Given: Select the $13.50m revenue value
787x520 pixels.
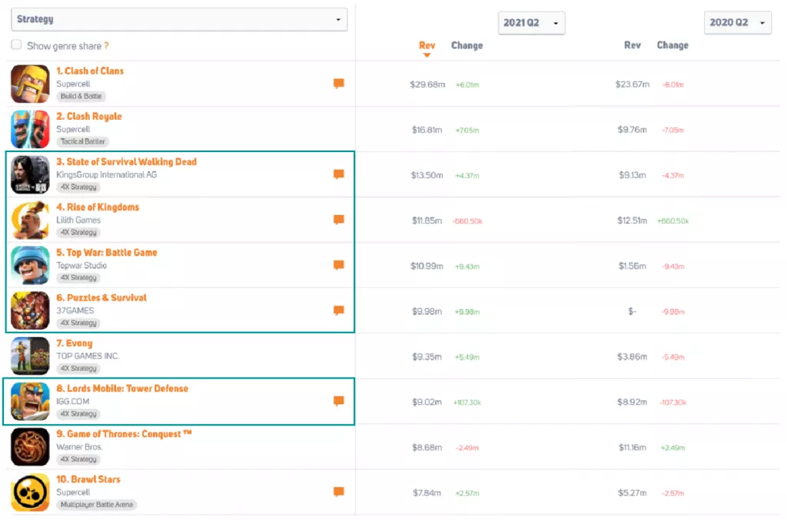Looking at the screenshot, I should [427, 175].
